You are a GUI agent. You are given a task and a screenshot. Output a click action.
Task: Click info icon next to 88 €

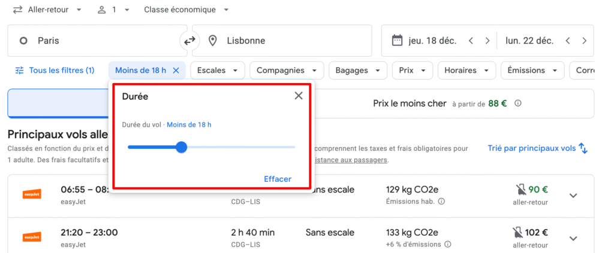(x=517, y=103)
